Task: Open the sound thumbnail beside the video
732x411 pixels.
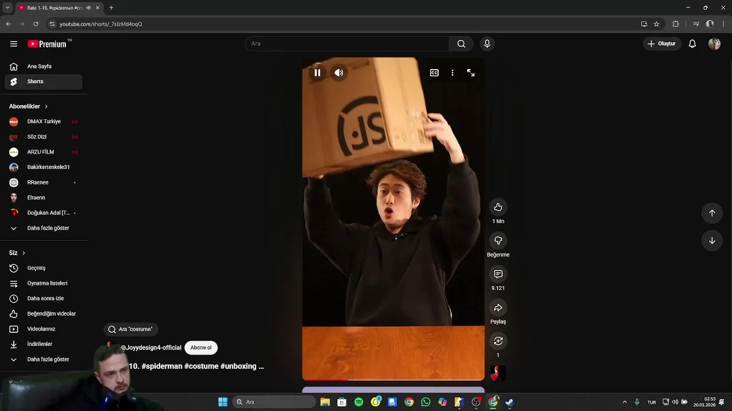Action: click(x=498, y=373)
